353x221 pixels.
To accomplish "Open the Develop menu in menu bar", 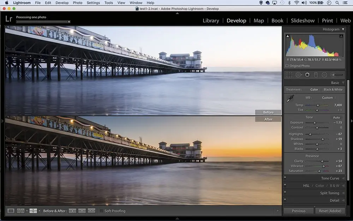I will coord(62,3).
